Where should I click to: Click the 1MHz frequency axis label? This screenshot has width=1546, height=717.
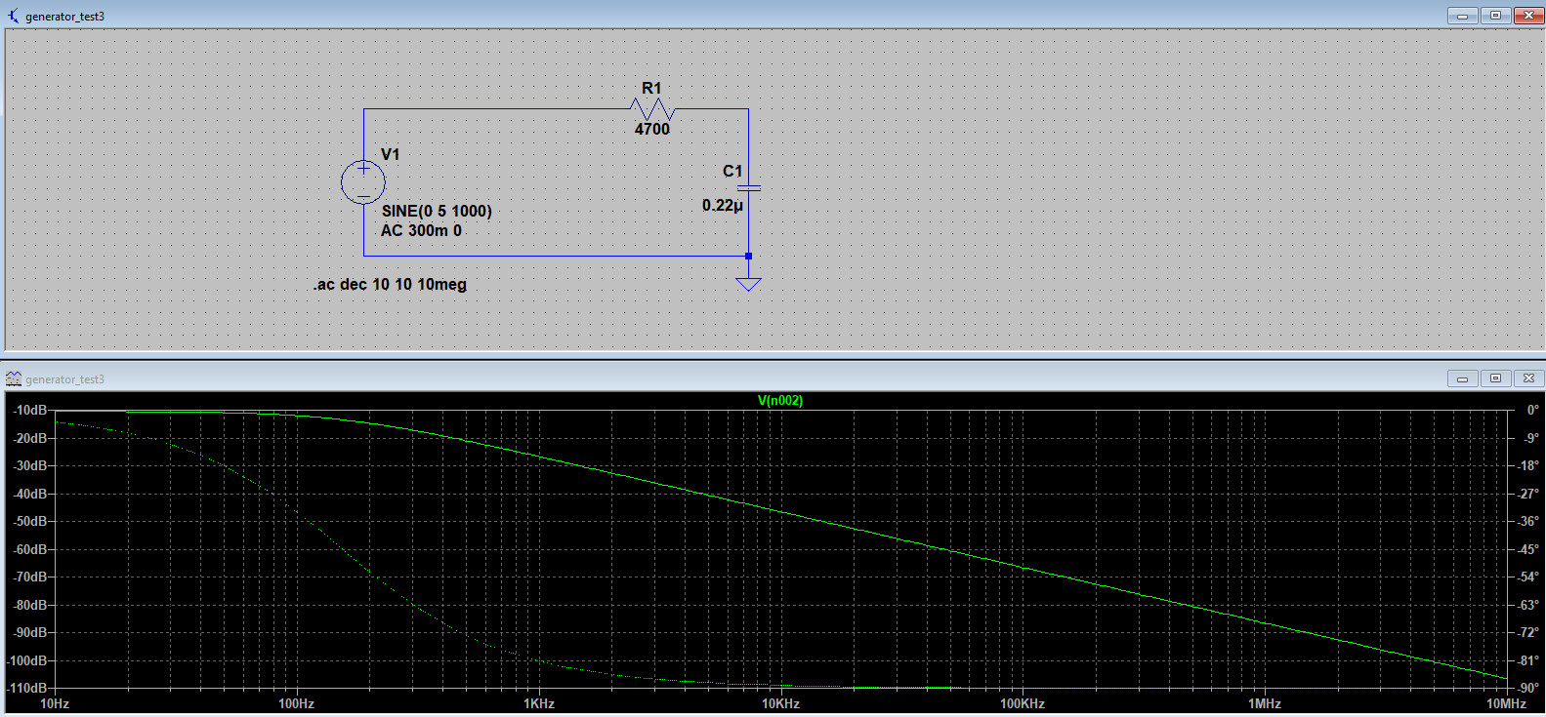pos(1265,703)
